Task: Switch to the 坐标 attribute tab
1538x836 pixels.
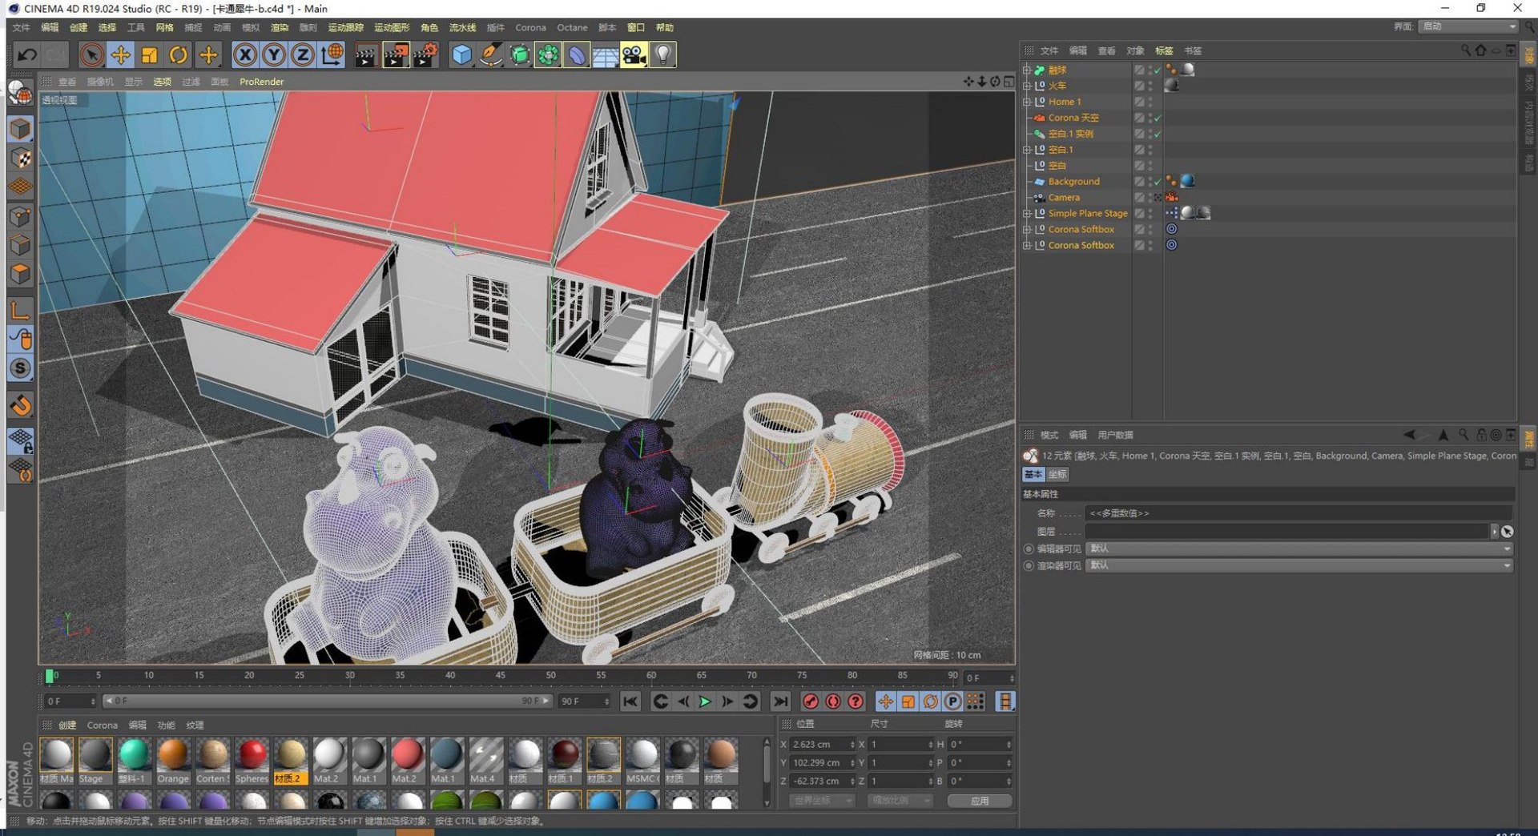Action: pyautogui.click(x=1057, y=475)
